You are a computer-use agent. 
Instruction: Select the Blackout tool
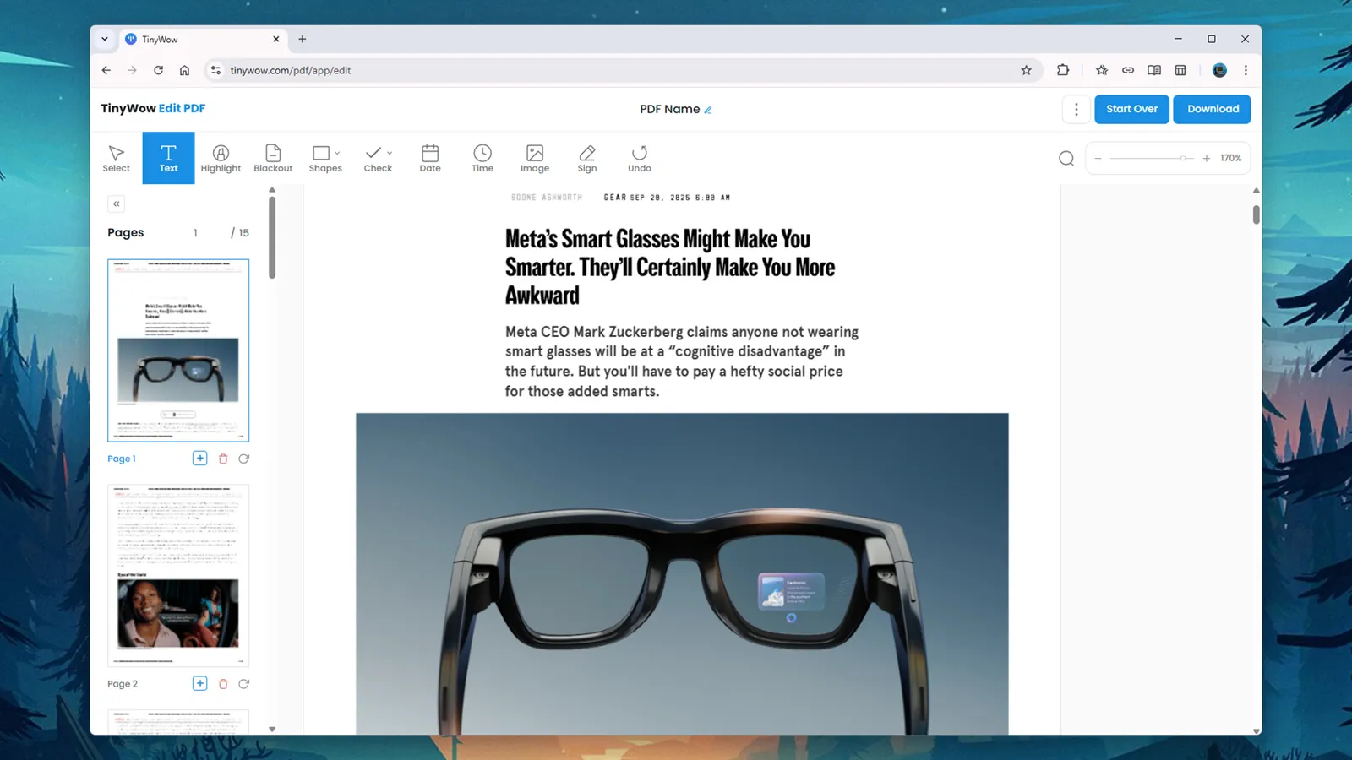(273, 158)
